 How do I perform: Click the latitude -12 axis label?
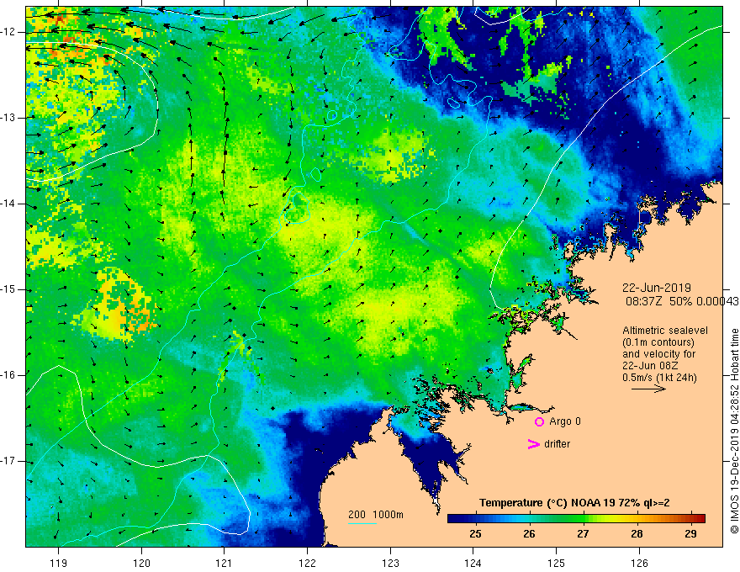click(8, 32)
